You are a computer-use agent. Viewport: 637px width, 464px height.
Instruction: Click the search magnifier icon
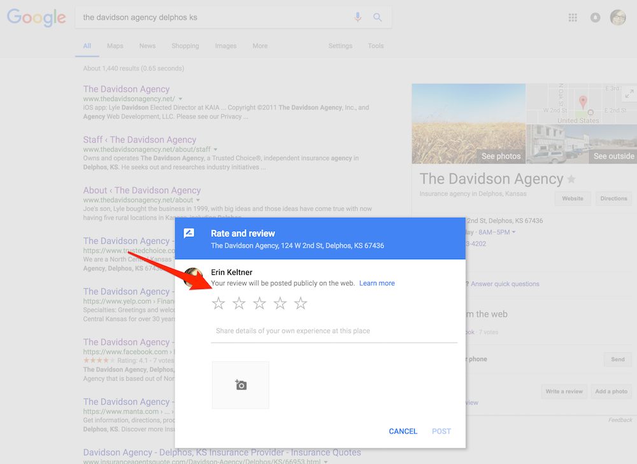[377, 17]
